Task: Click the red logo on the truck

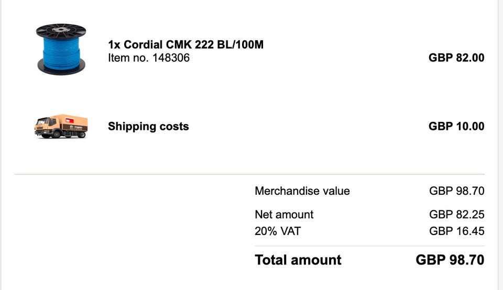Action: click(x=70, y=120)
